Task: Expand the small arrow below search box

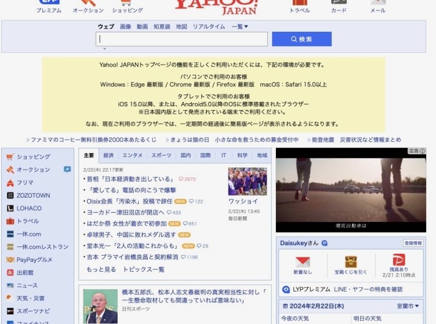Action: (x=104, y=49)
